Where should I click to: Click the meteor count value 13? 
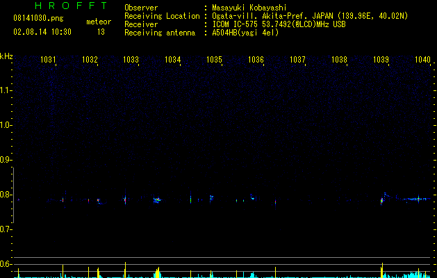[x=101, y=32]
